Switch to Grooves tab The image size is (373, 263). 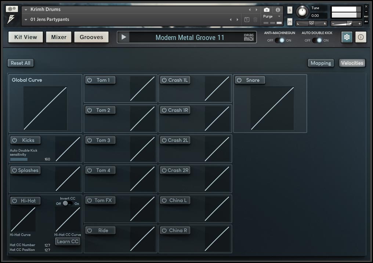click(91, 37)
